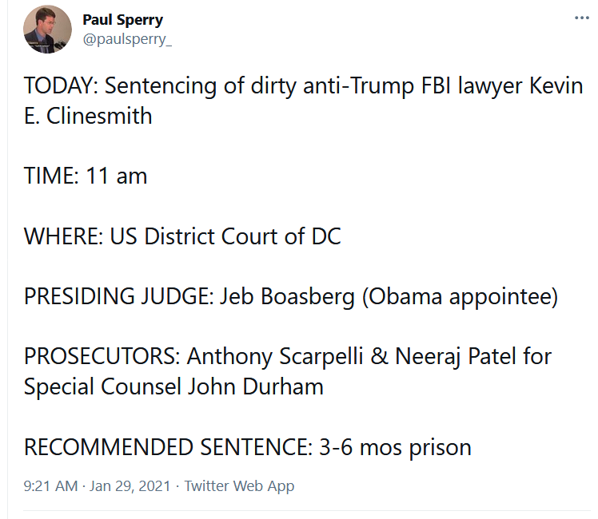
Task: Click the TIME: 11 am line
Action: tap(86, 176)
